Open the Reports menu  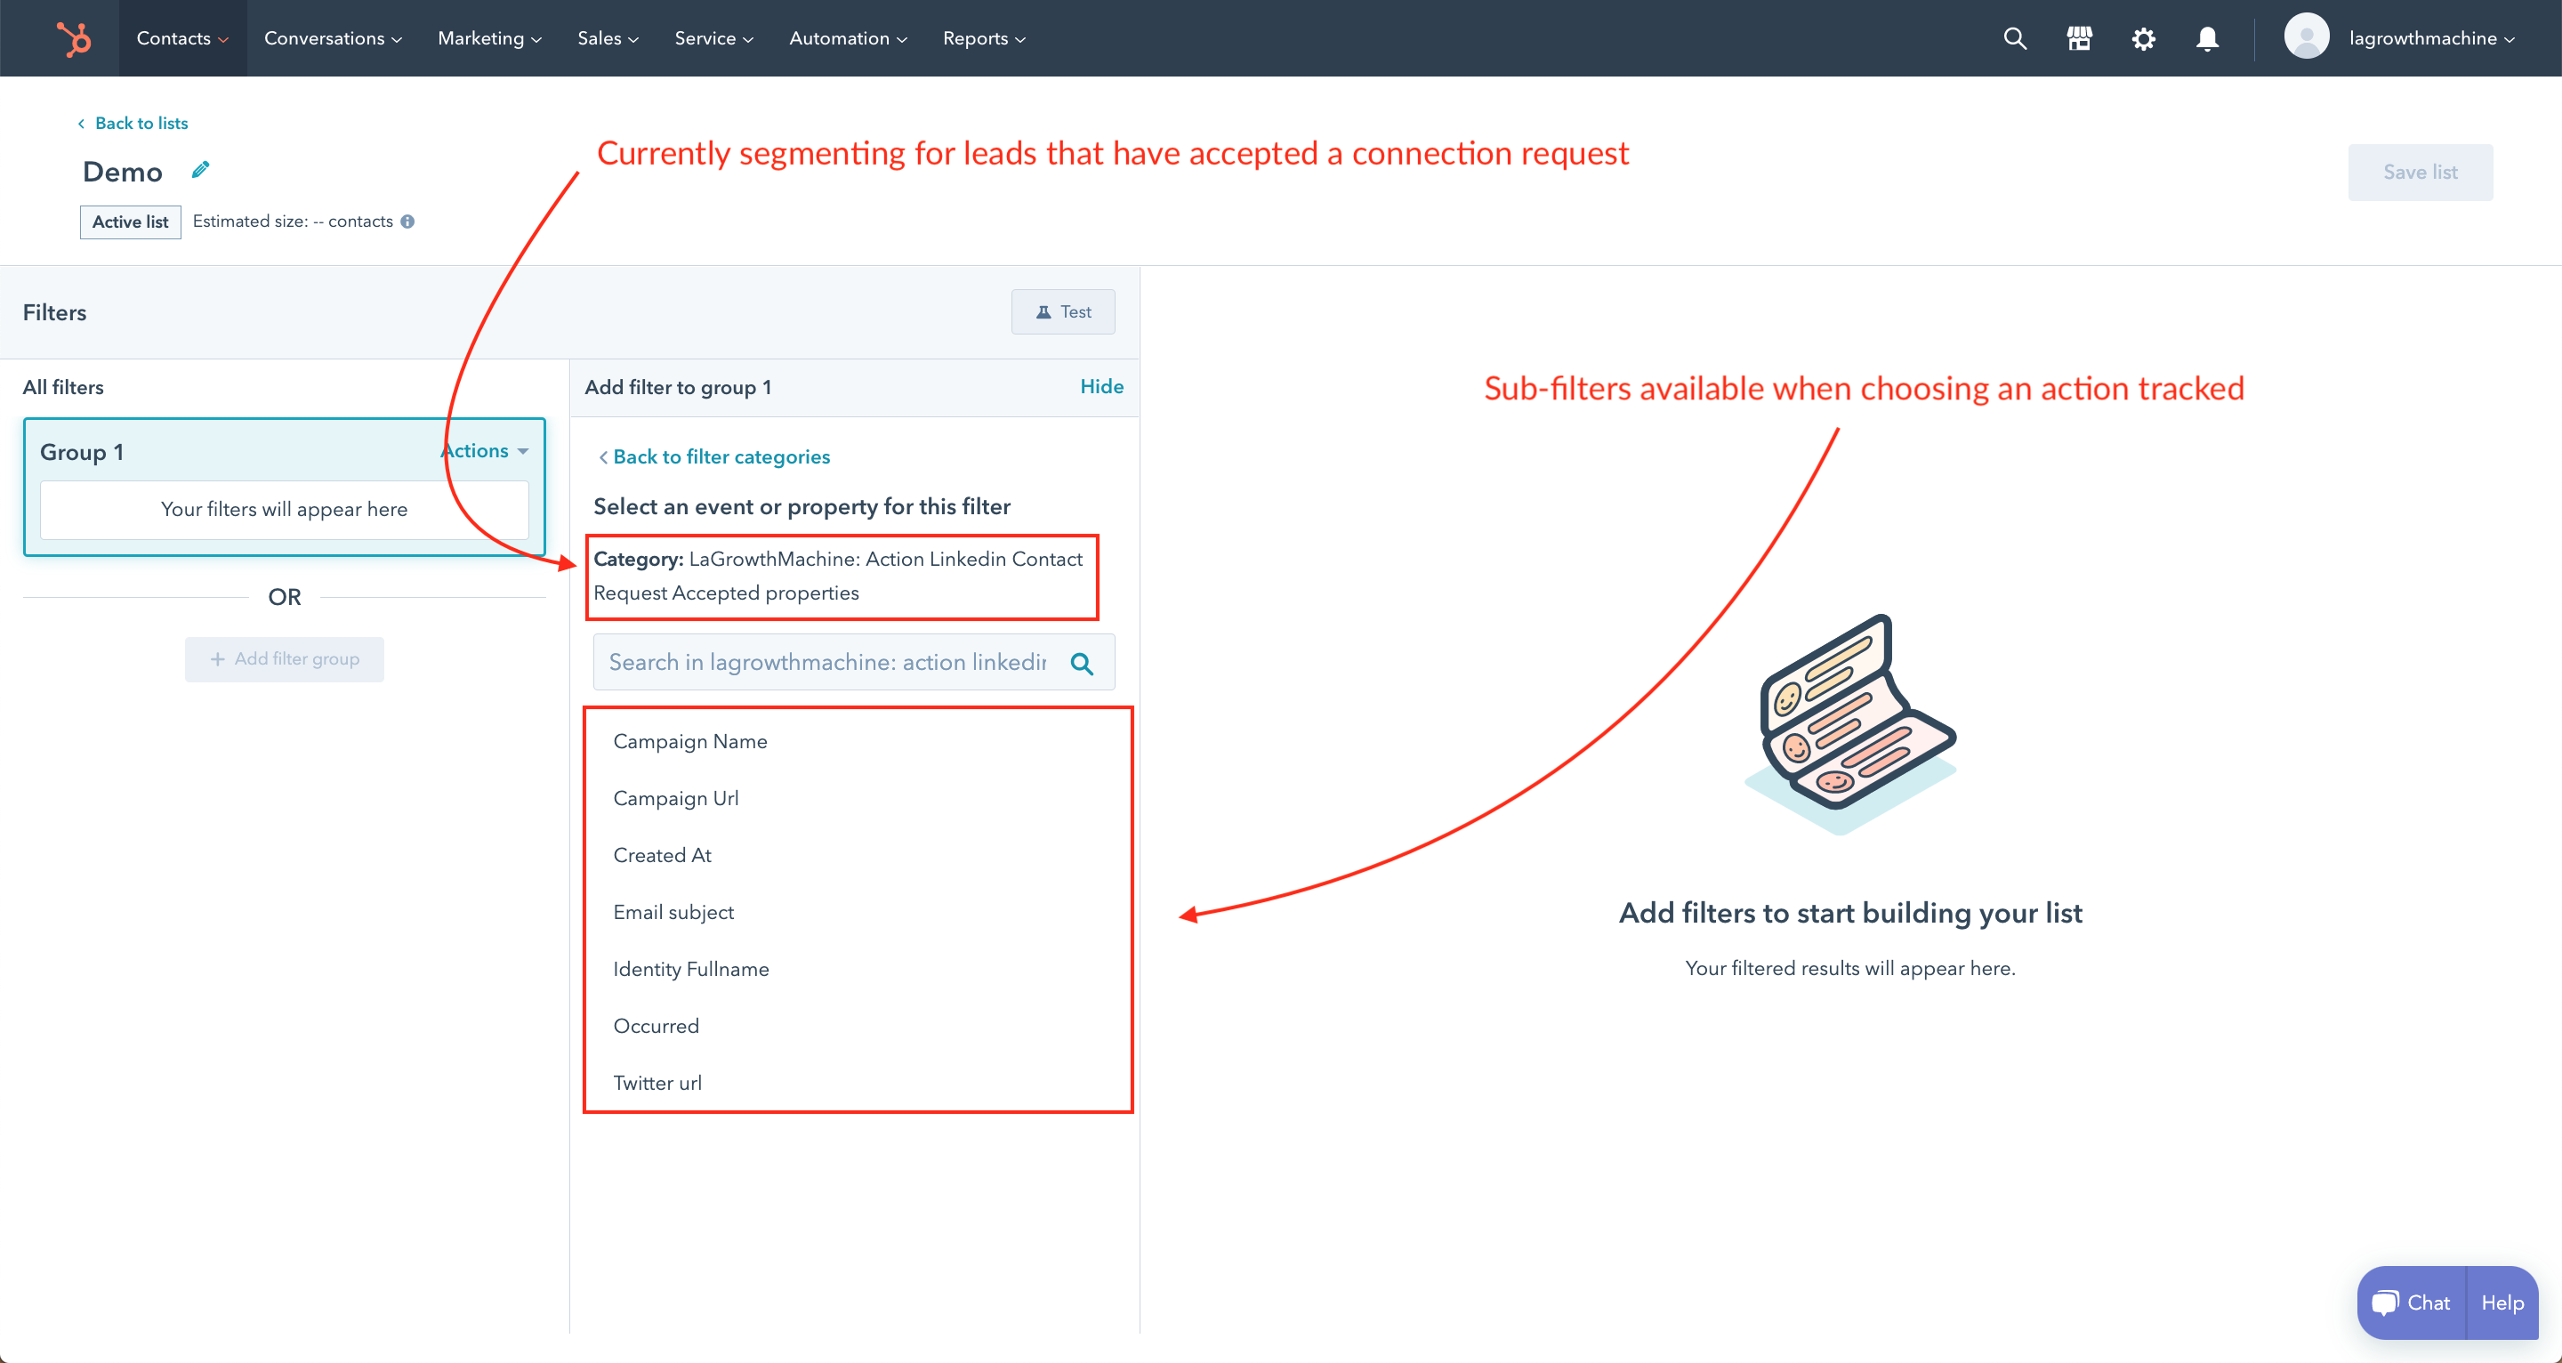[983, 39]
